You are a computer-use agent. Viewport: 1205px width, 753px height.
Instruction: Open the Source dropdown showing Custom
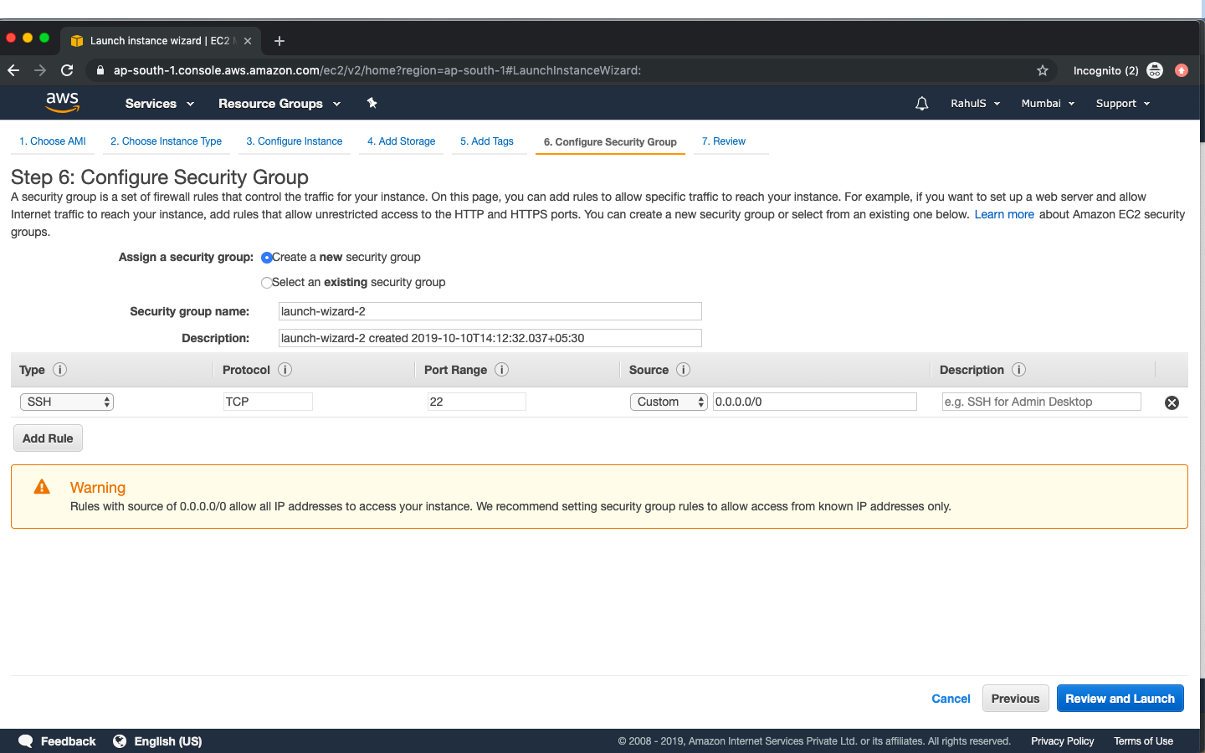(x=668, y=402)
